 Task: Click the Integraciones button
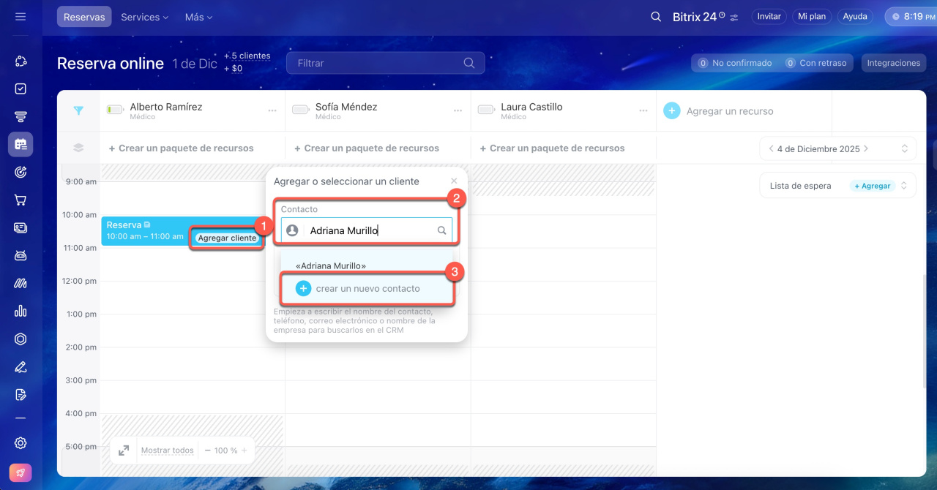(x=893, y=63)
